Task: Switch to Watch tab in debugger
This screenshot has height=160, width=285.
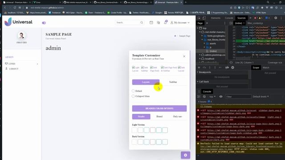Action: (x=266, y=68)
